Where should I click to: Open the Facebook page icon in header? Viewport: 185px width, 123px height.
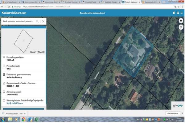click(174, 13)
